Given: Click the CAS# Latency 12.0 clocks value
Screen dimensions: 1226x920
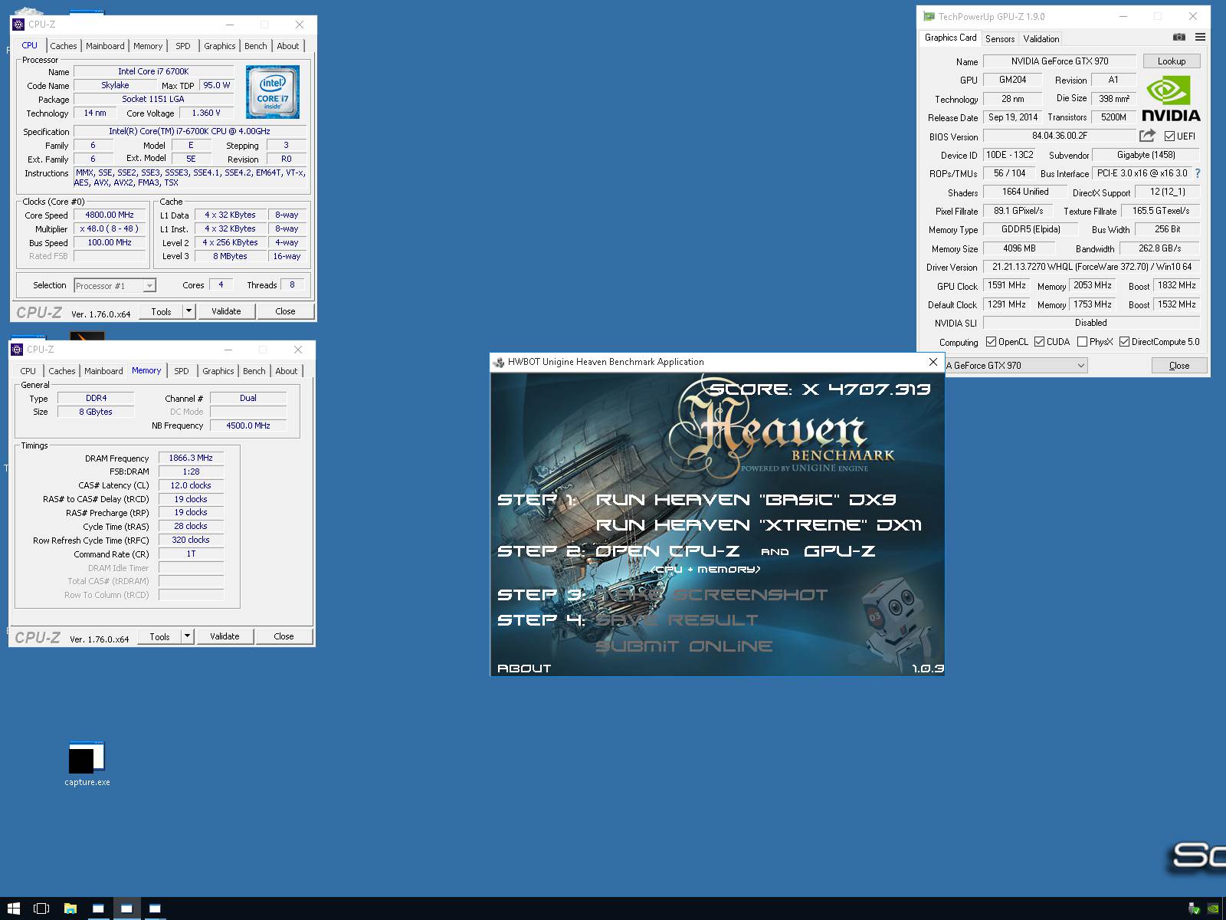Looking at the screenshot, I should pos(191,485).
